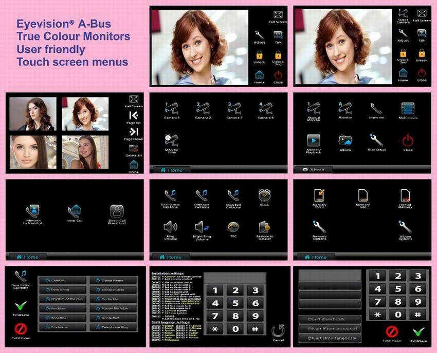Go to Page Down in album viewer
437x353 pixels.
point(134,131)
